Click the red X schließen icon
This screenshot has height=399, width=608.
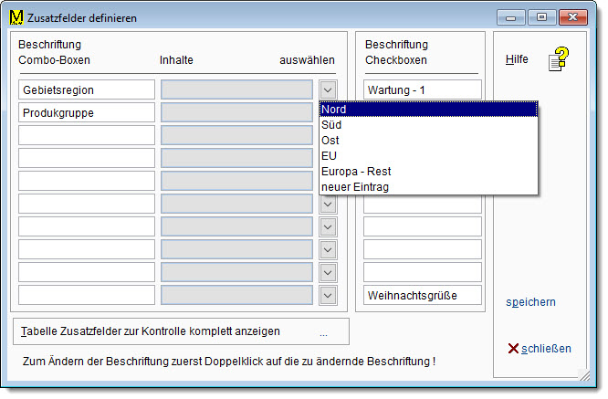[513, 348]
